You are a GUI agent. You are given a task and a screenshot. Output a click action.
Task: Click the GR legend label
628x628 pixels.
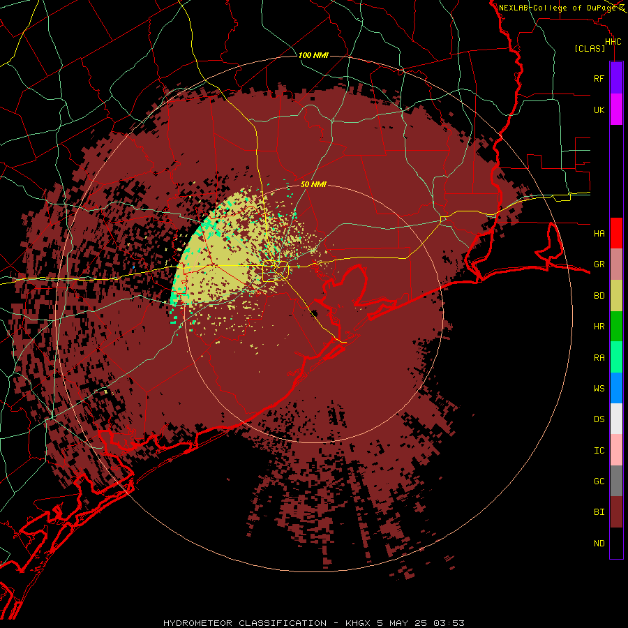(x=599, y=264)
